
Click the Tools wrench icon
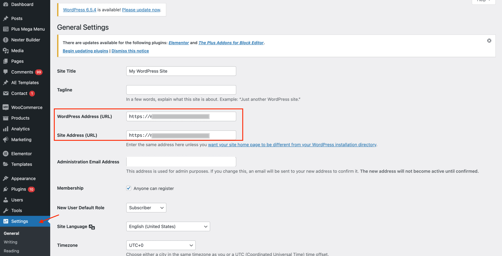[x=6, y=210]
